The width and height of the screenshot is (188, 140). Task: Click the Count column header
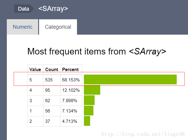(52, 70)
